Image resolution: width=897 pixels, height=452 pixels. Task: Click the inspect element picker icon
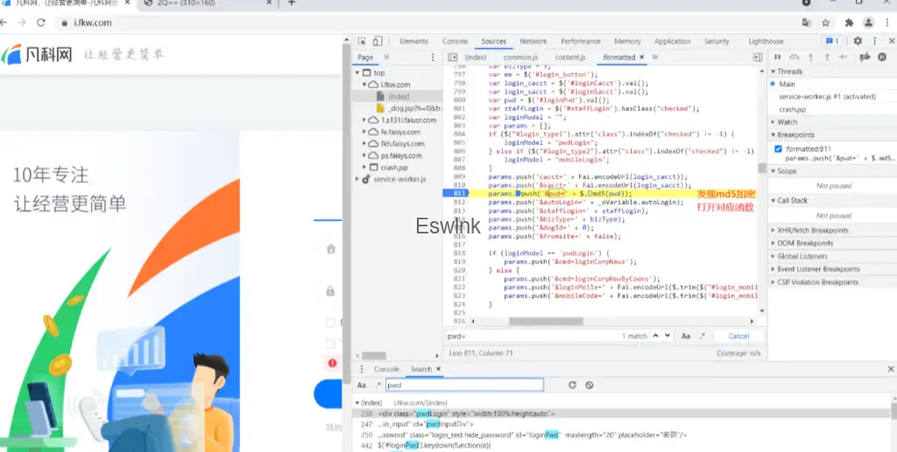point(361,41)
